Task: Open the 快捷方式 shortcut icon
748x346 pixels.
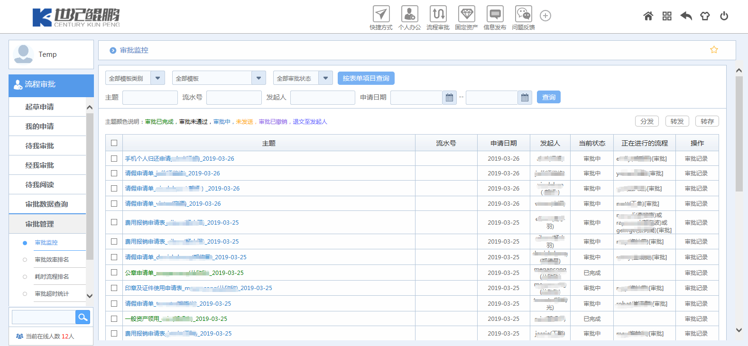Action: (x=381, y=14)
